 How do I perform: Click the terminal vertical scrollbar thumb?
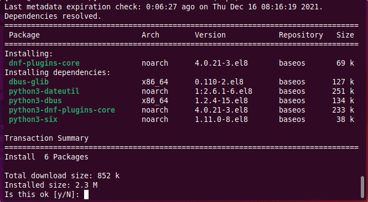point(362,187)
